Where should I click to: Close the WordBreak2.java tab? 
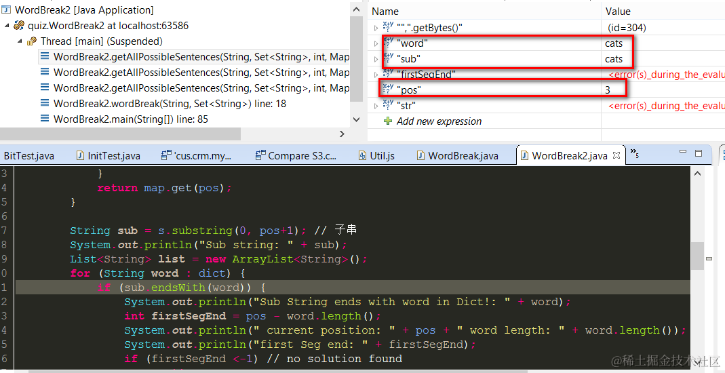pos(616,155)
